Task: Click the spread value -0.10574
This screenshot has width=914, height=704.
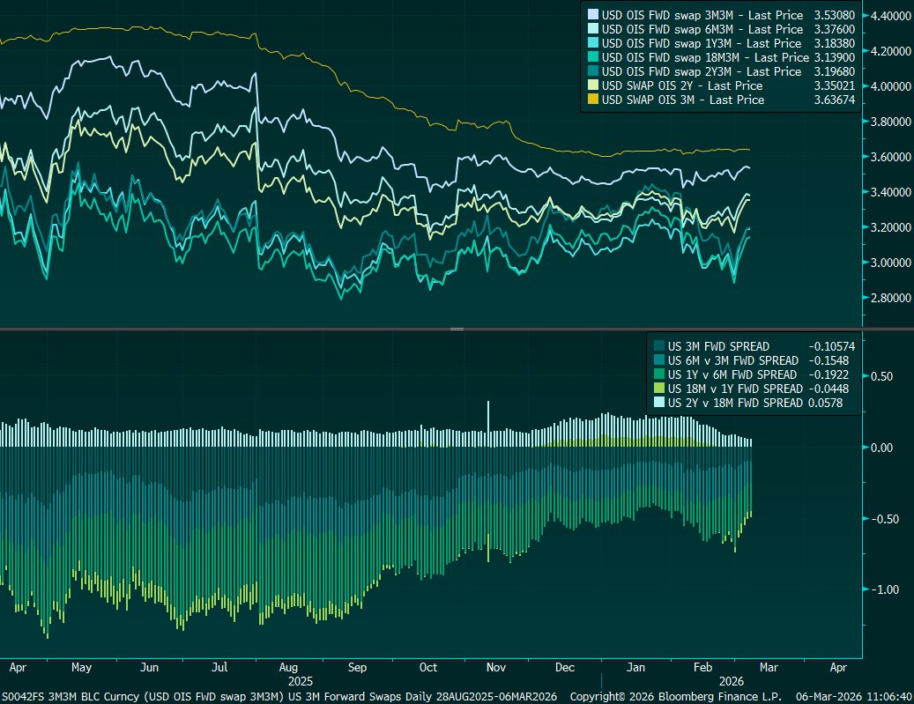Action: click(x=832, y=346)
